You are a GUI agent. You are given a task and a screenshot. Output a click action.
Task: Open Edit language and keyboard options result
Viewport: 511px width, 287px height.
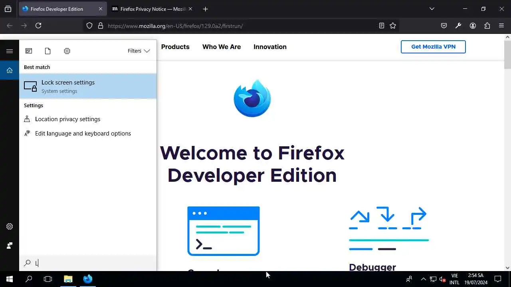click(x=88, y=133)
